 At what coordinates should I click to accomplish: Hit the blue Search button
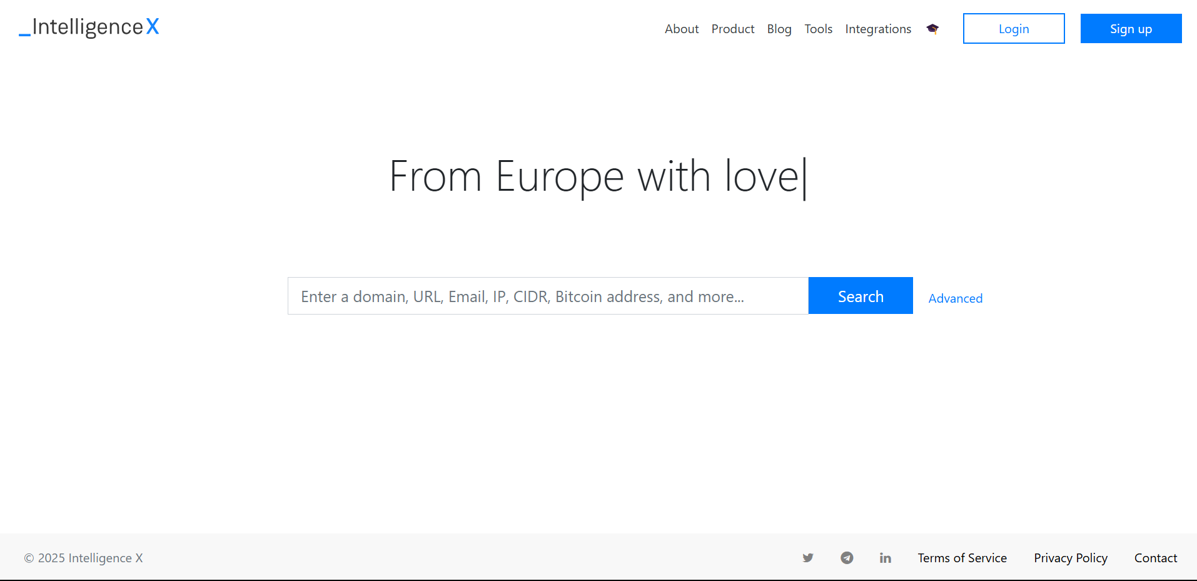click(860, 296)
